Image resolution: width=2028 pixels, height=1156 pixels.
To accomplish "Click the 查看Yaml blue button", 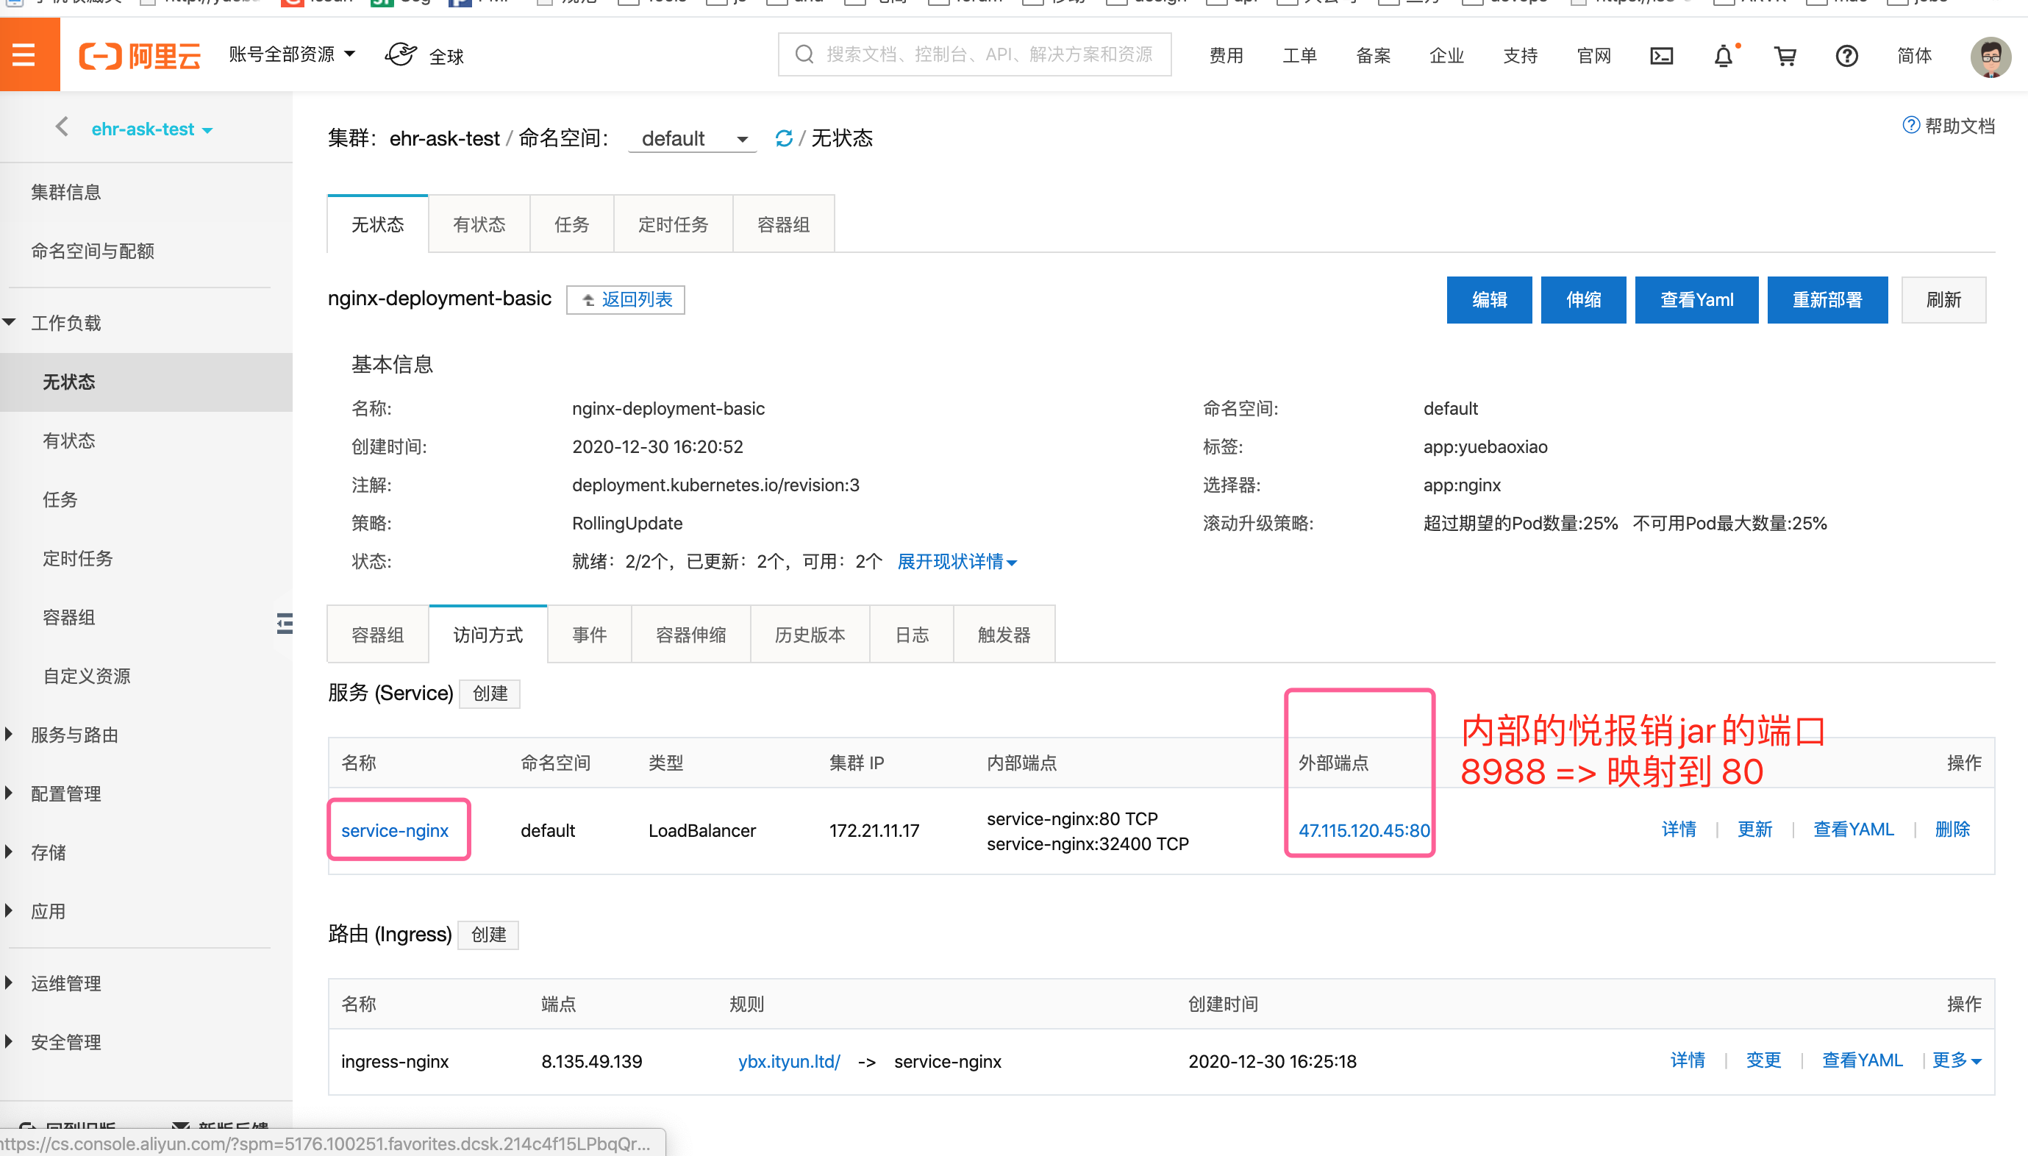I will pyautogui.click(x=1696, y=299).
